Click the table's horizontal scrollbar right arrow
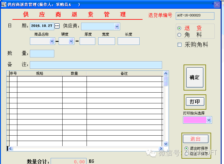This screenshot has height=164, width=224. coord(161,149)
